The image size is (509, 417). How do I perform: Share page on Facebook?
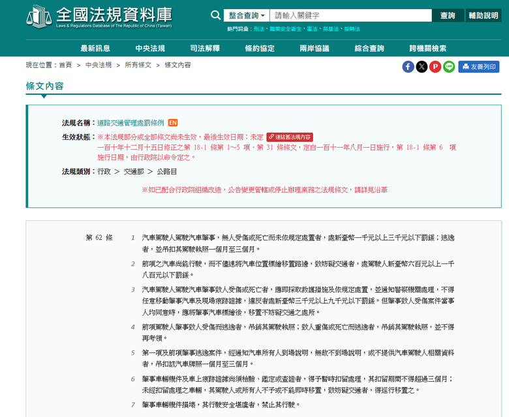tap(408, 67)
